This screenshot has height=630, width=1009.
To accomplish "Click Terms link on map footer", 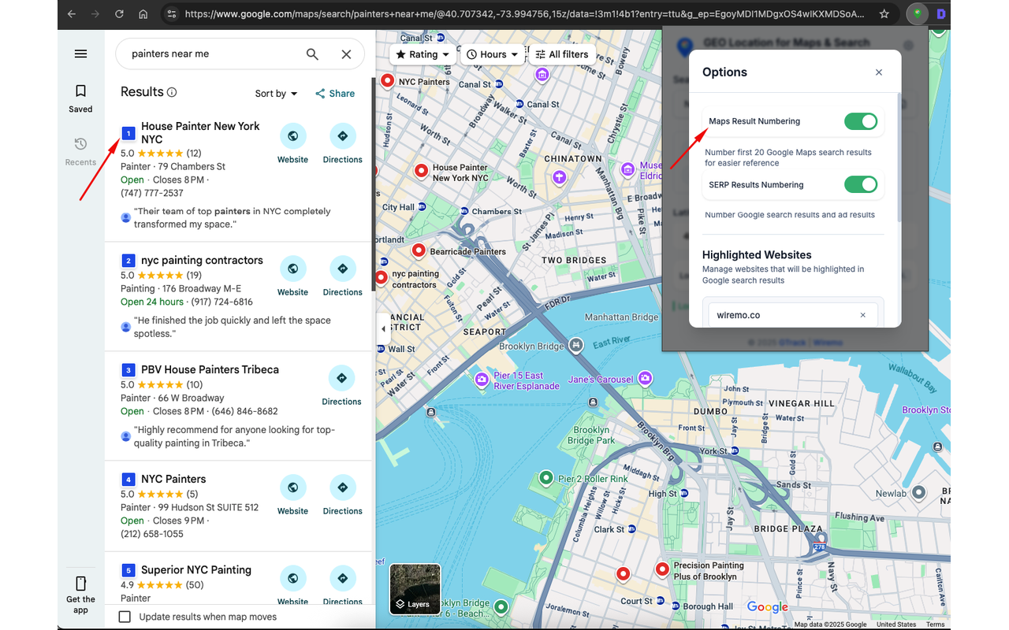I will click(935, 624).
